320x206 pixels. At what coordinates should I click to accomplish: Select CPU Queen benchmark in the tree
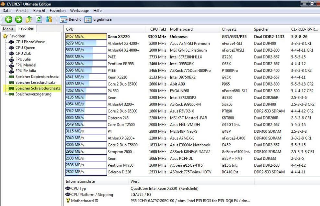(25, 48)
